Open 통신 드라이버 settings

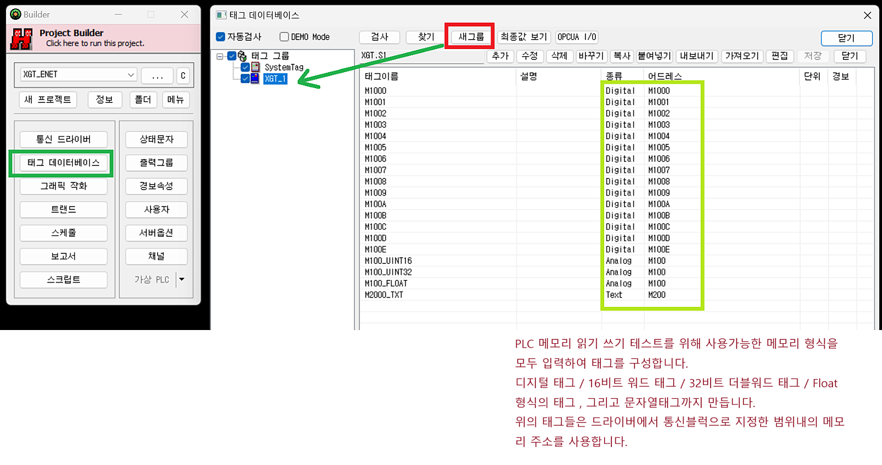click(x=63, y=139)
